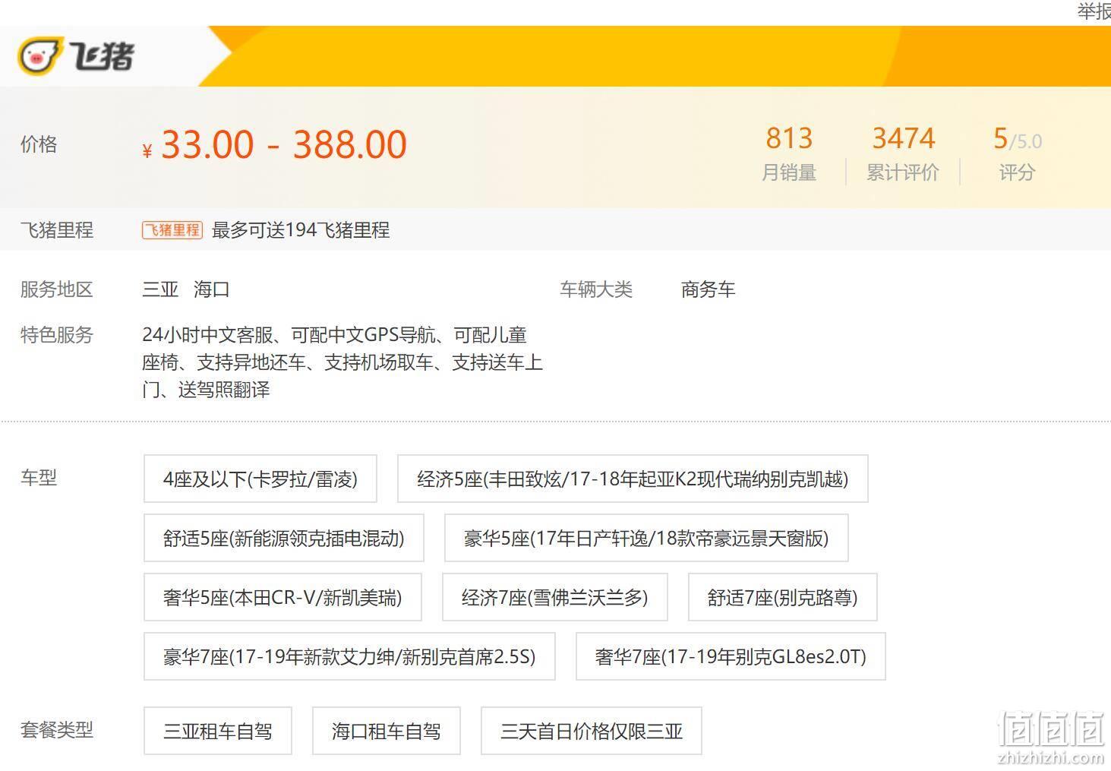
Task: Click the 三亚 service region
Action: (x=160, y=289)
